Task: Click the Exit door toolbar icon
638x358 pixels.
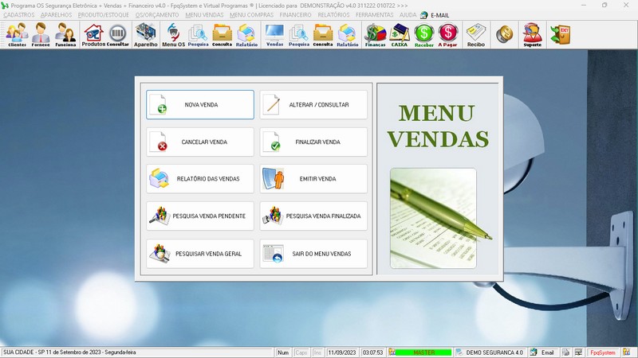Action: (x=561, y=34)
